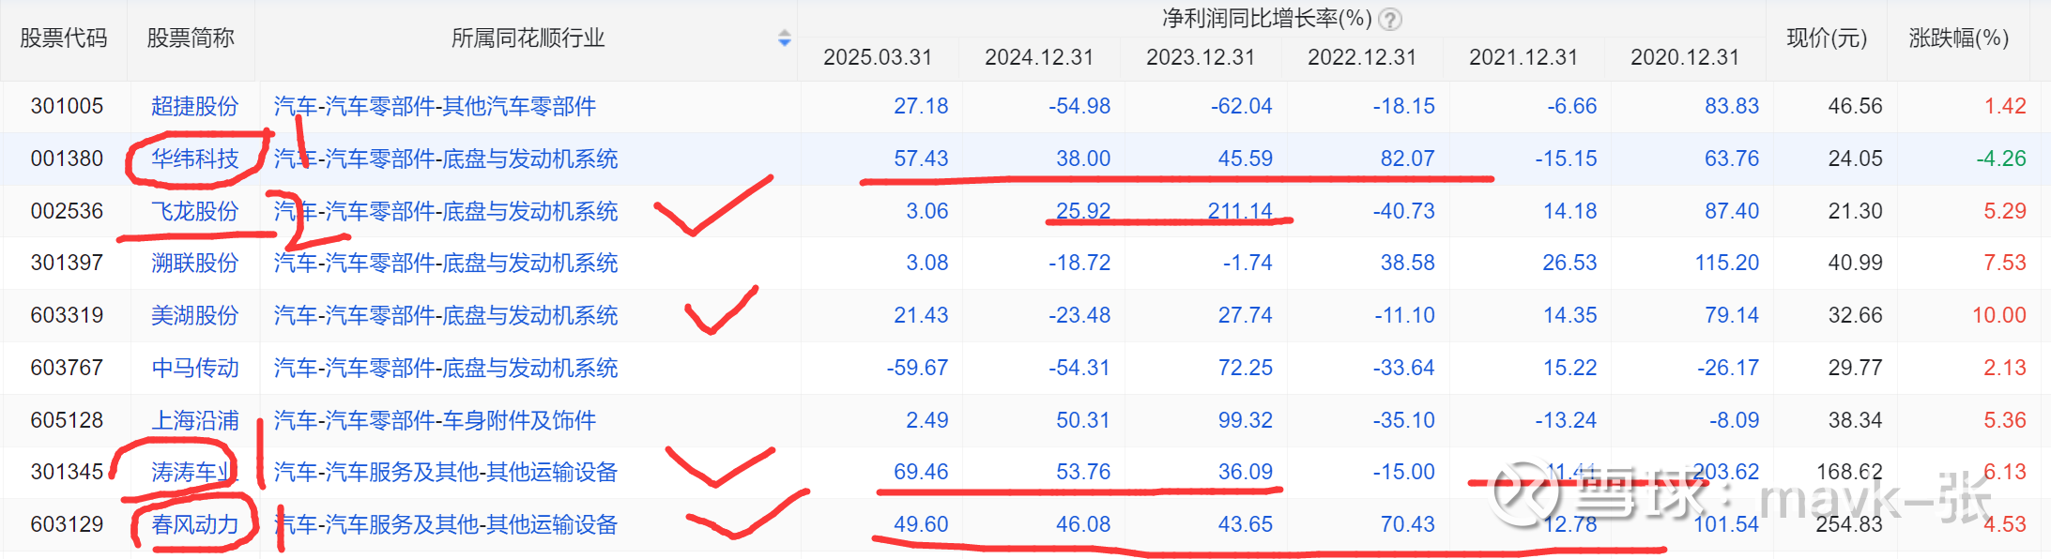Click the 2022.12.31 column header

[x=1362, y=57]
